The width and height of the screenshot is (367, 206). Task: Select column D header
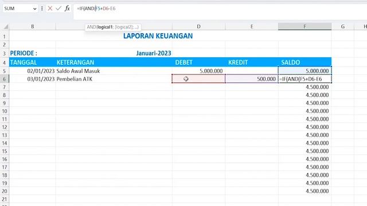tap(198, 26)
